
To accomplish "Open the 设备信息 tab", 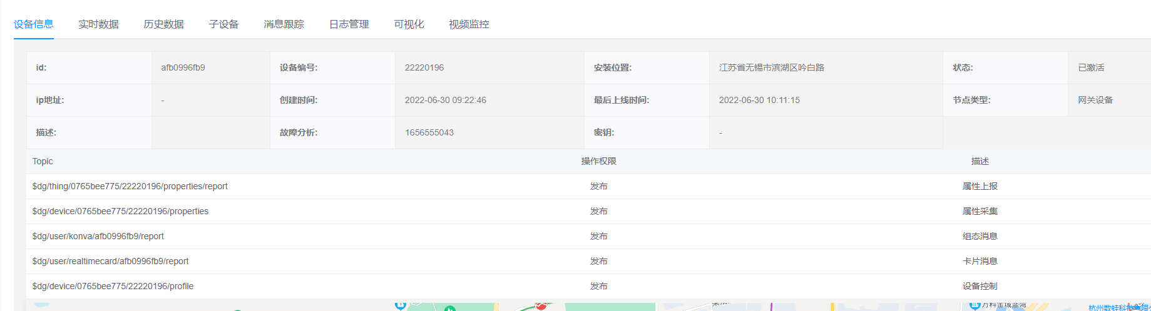I will [34, 24].
